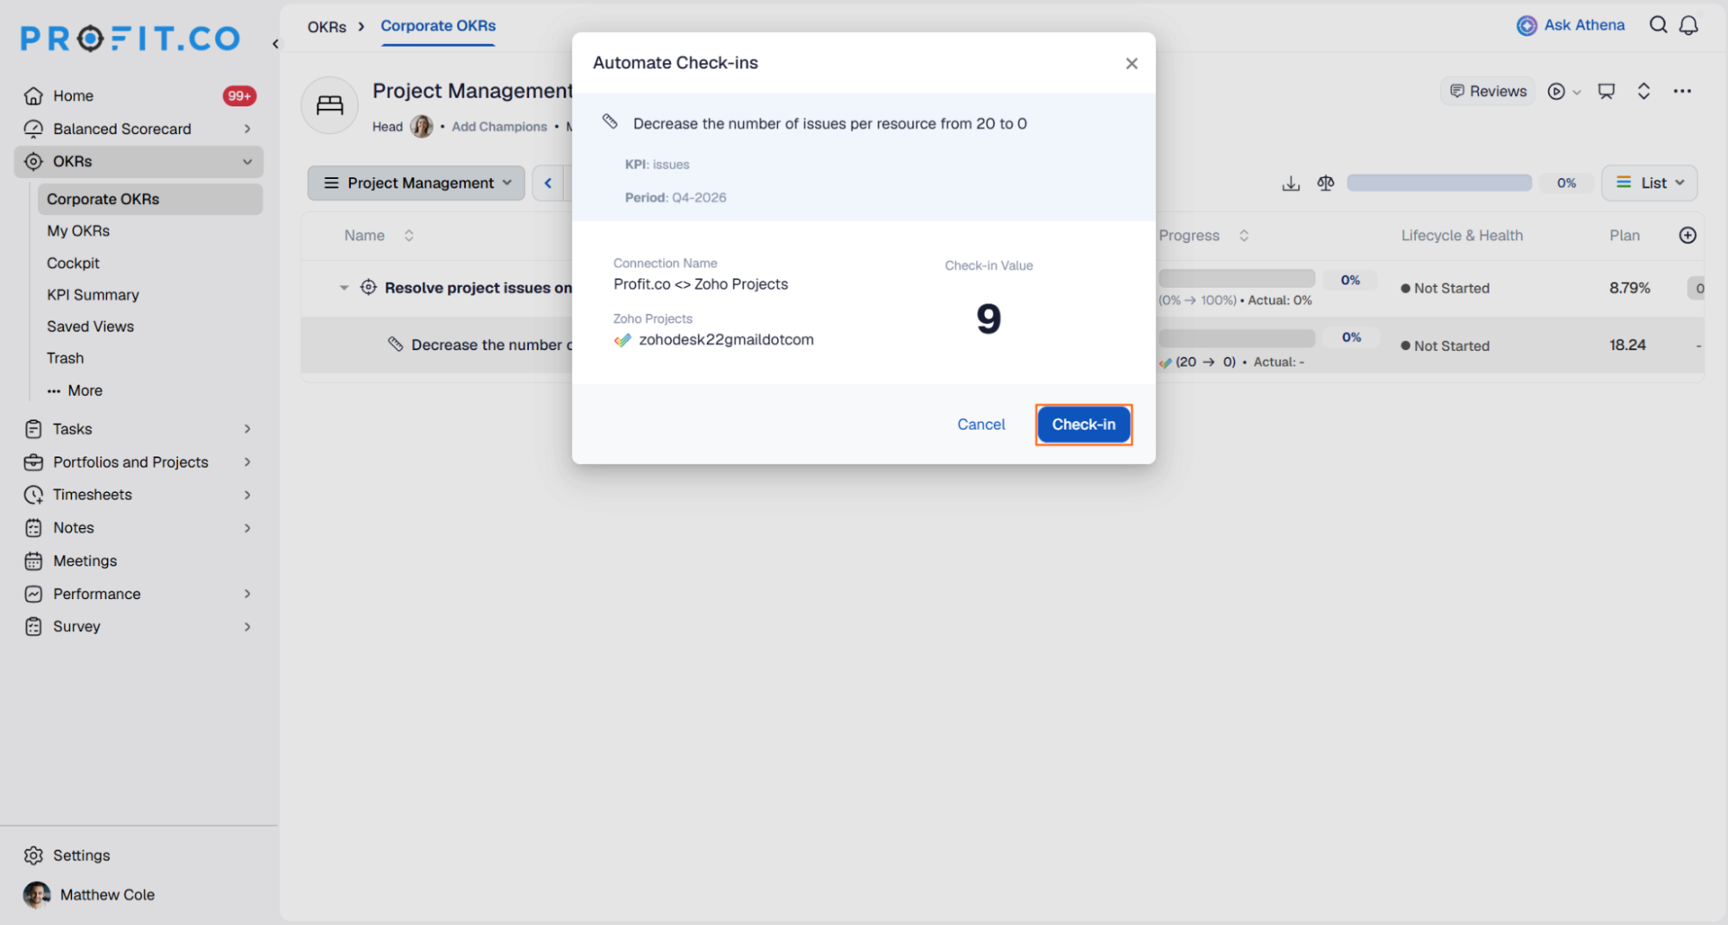Open My OKRs
The height and width of the screenshot is (925, 1728).
[x=78, y=231]
